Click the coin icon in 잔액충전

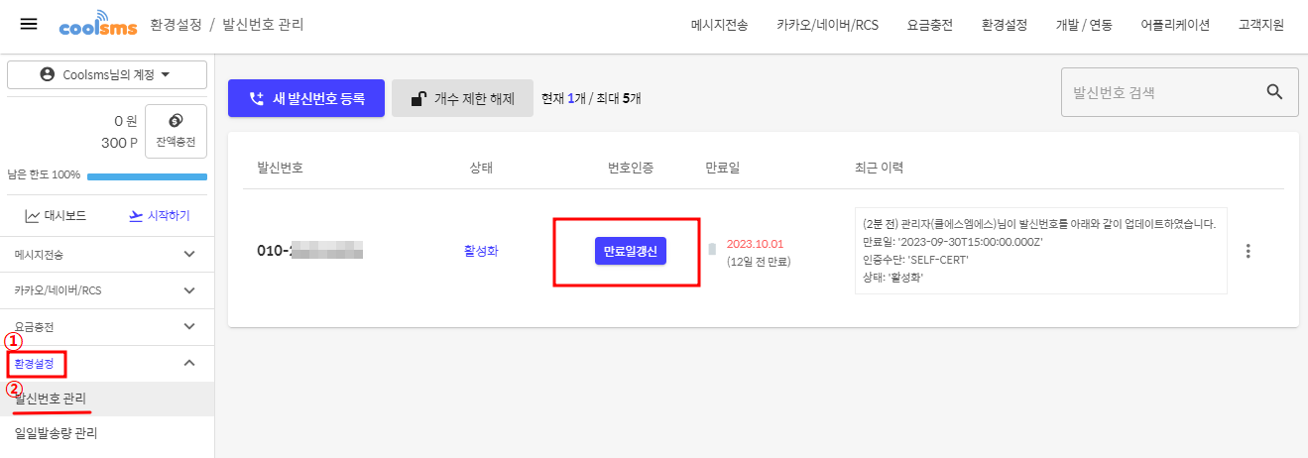click(x=176, y=120)
